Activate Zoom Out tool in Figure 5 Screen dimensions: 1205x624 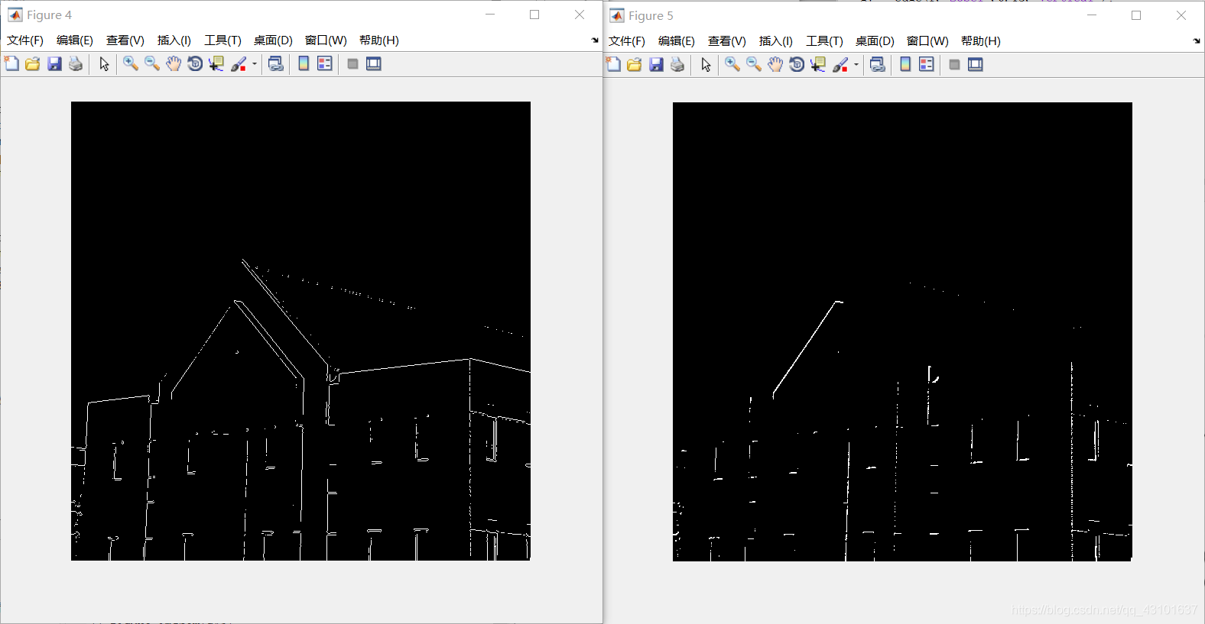tap(754, 64)
